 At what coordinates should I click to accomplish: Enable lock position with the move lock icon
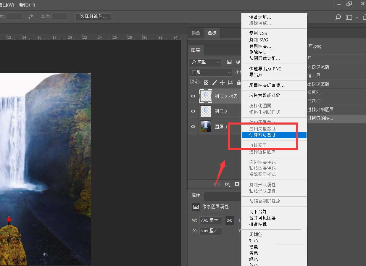(222, 83)
